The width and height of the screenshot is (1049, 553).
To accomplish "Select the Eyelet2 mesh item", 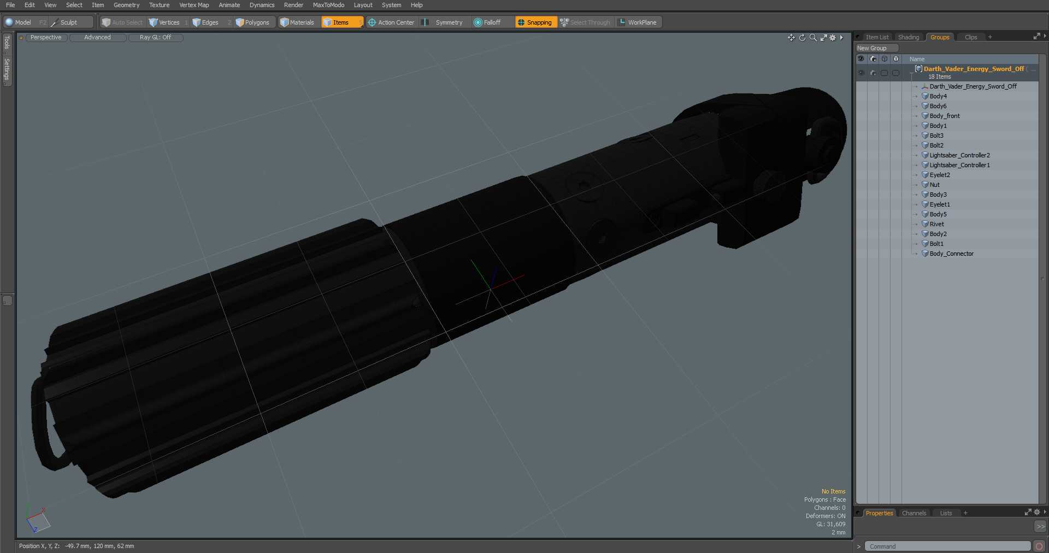I will pyautogui.click(x=940, y=175).
